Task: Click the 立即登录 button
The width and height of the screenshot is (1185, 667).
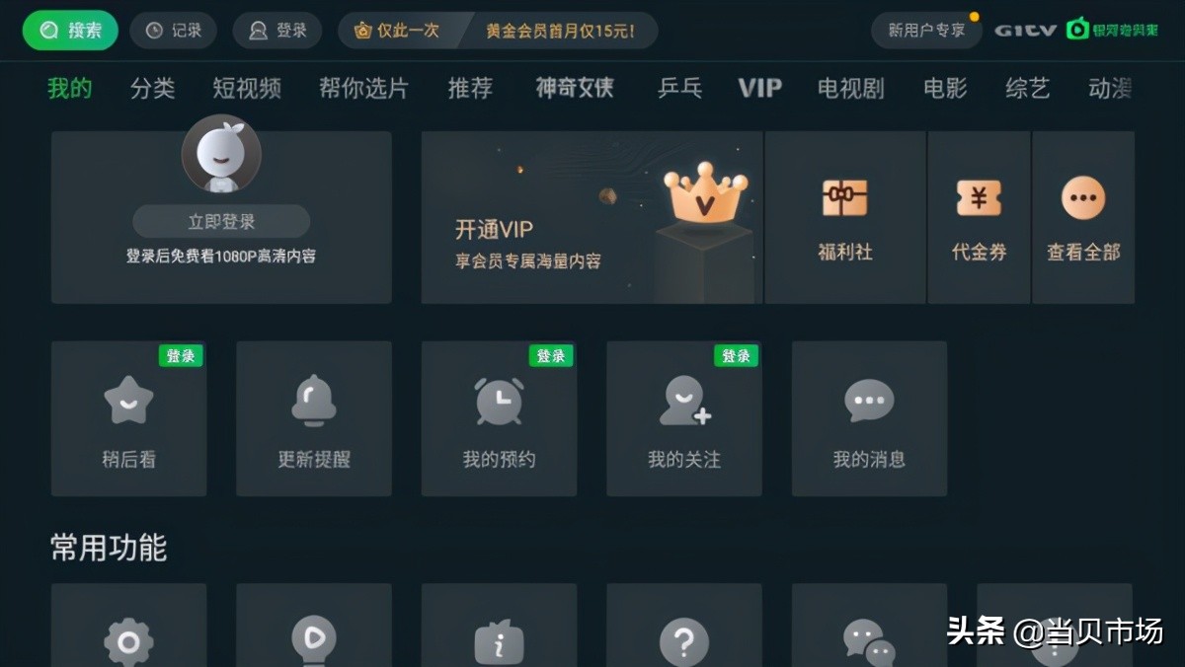Action: coord(221,221)
